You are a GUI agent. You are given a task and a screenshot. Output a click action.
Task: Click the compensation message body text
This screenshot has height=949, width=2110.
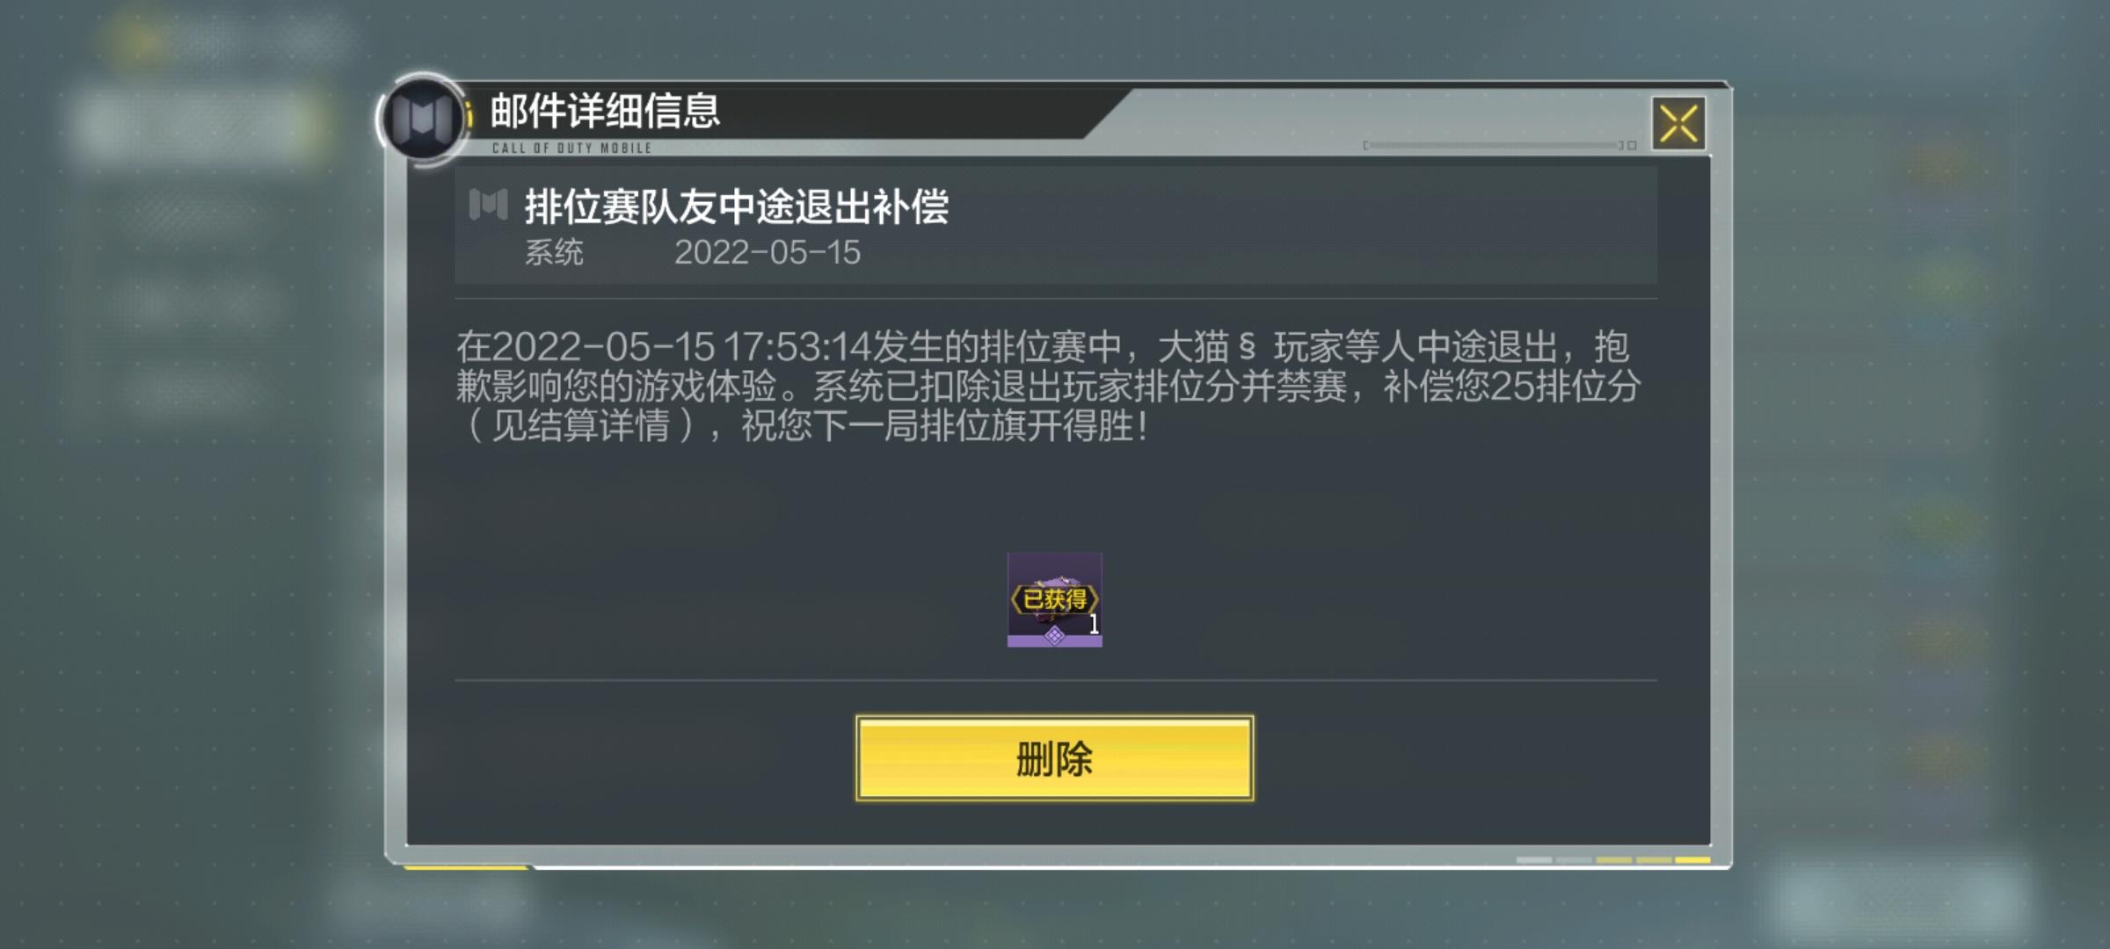(1048, 387)
